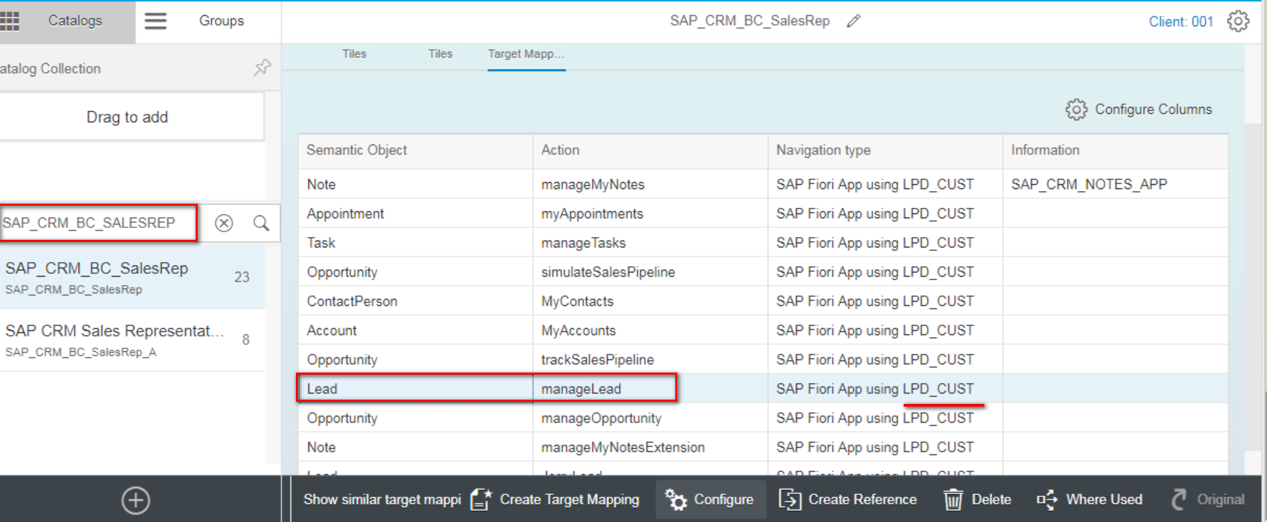The width and height of the screenshot is (1267, 522).
Task: Click the Configure Columns link text
Action: click(1154, 109)
